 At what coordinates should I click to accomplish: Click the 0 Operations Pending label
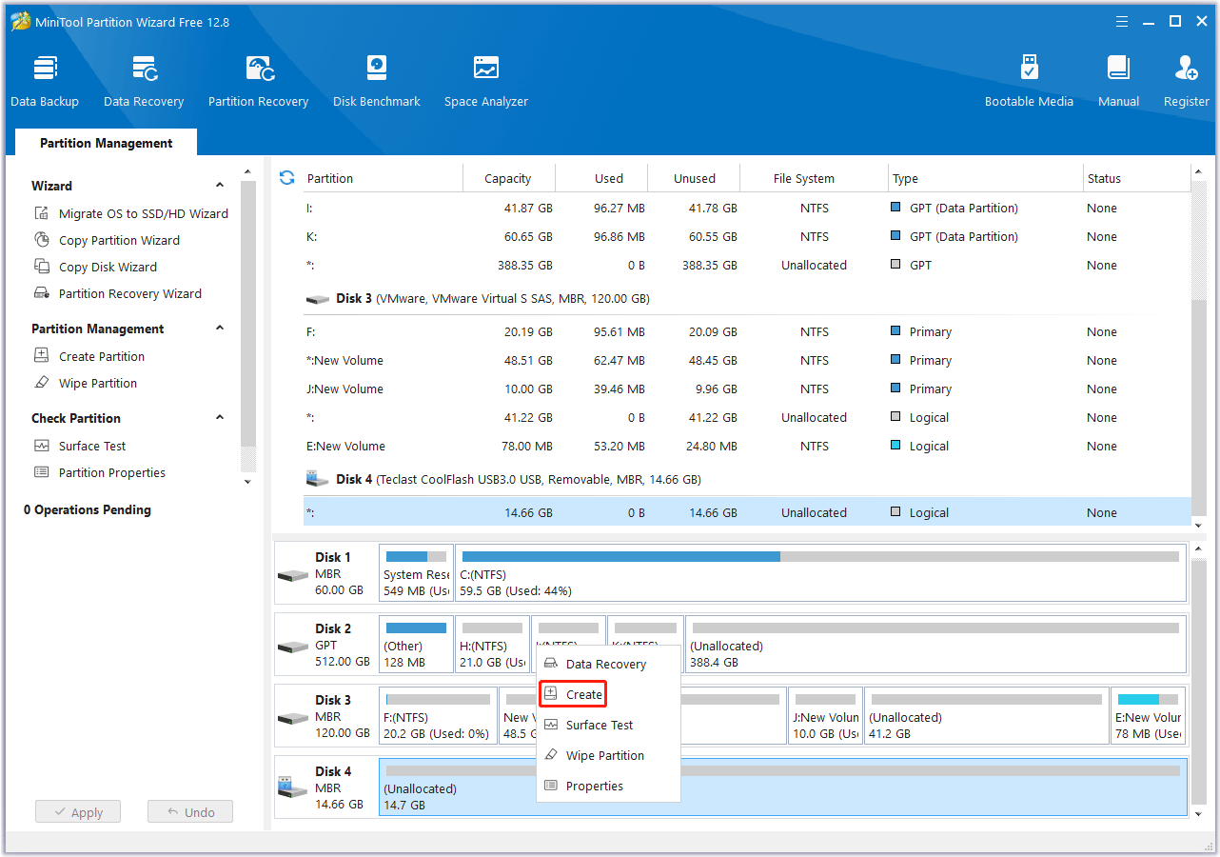coord(88,509)
